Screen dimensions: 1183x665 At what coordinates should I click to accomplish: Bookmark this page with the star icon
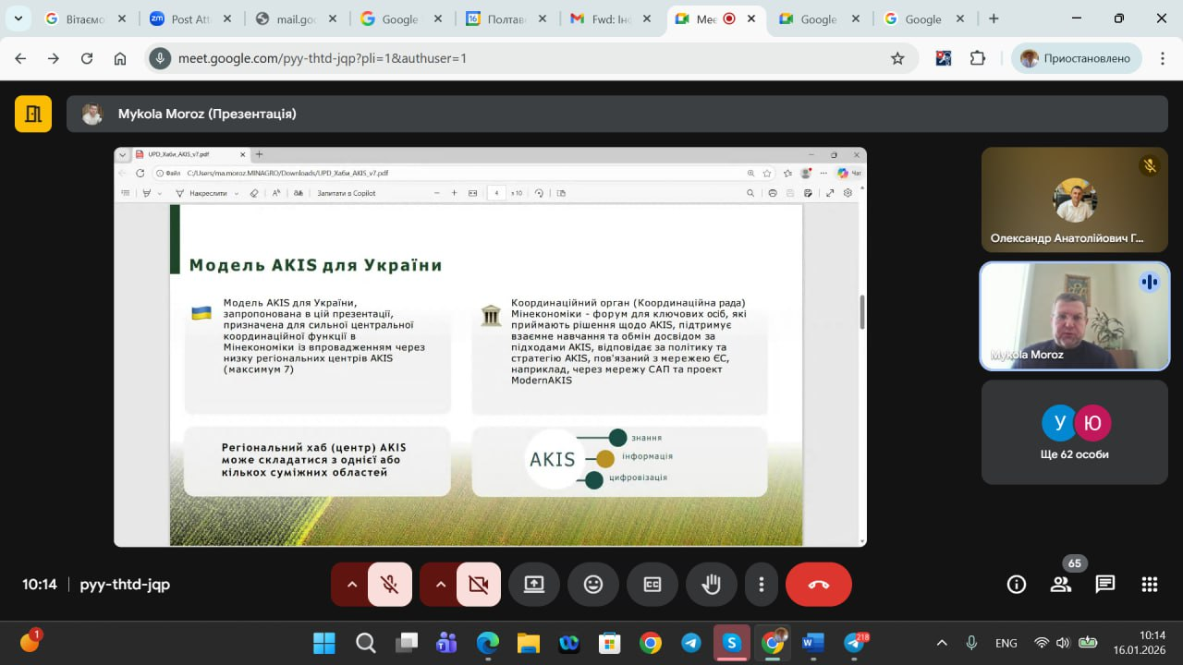click(897, 58)
